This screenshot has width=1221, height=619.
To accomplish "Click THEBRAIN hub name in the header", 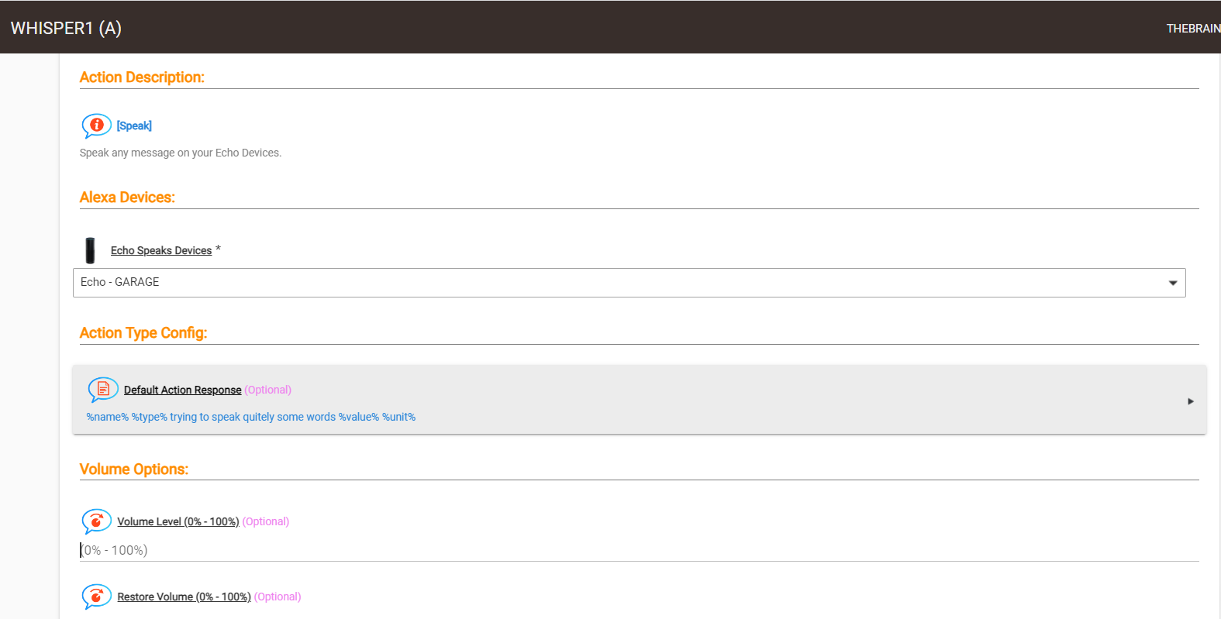I will [x=1193, y=28].
